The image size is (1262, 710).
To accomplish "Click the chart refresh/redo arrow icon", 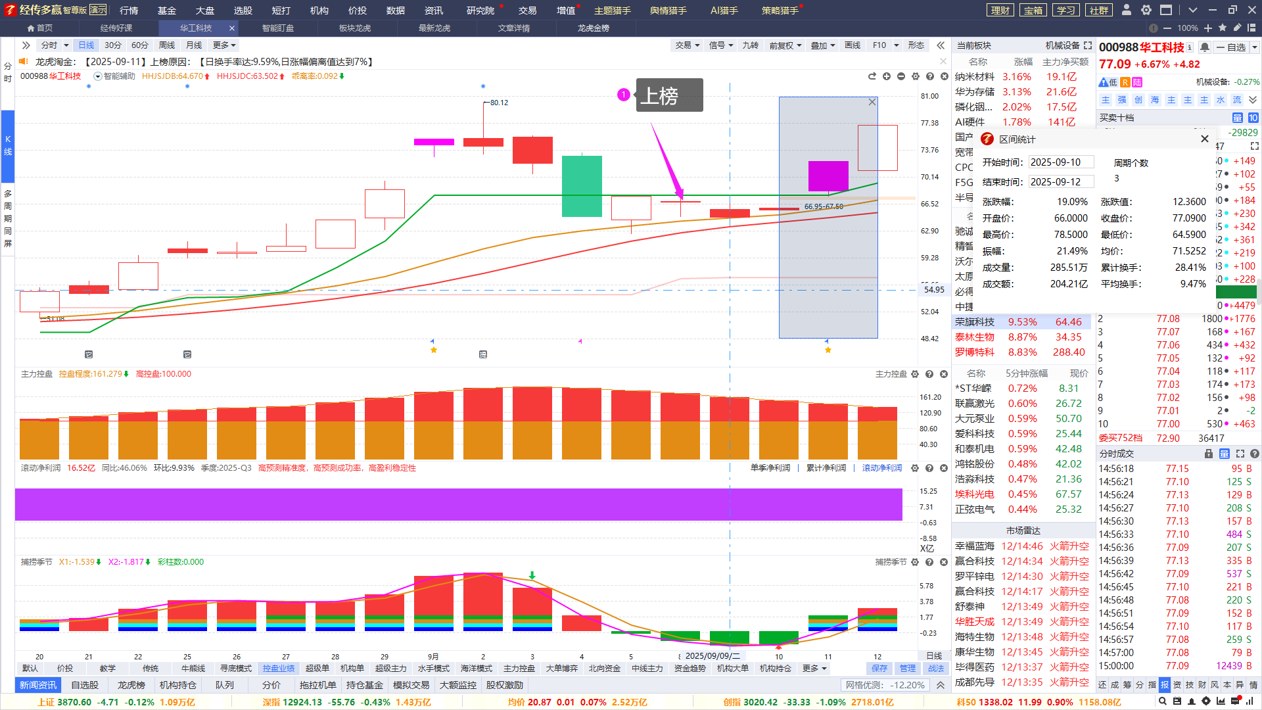I will pos(872,76).
